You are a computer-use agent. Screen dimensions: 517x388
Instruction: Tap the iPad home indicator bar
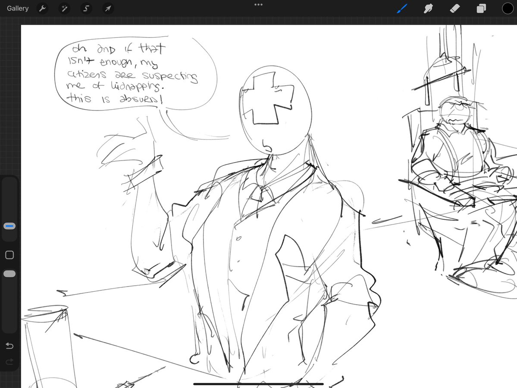259,384
